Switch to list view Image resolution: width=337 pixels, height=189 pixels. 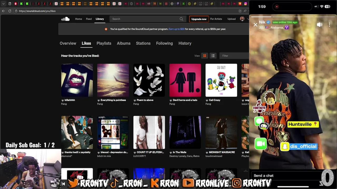click(213, 56)
